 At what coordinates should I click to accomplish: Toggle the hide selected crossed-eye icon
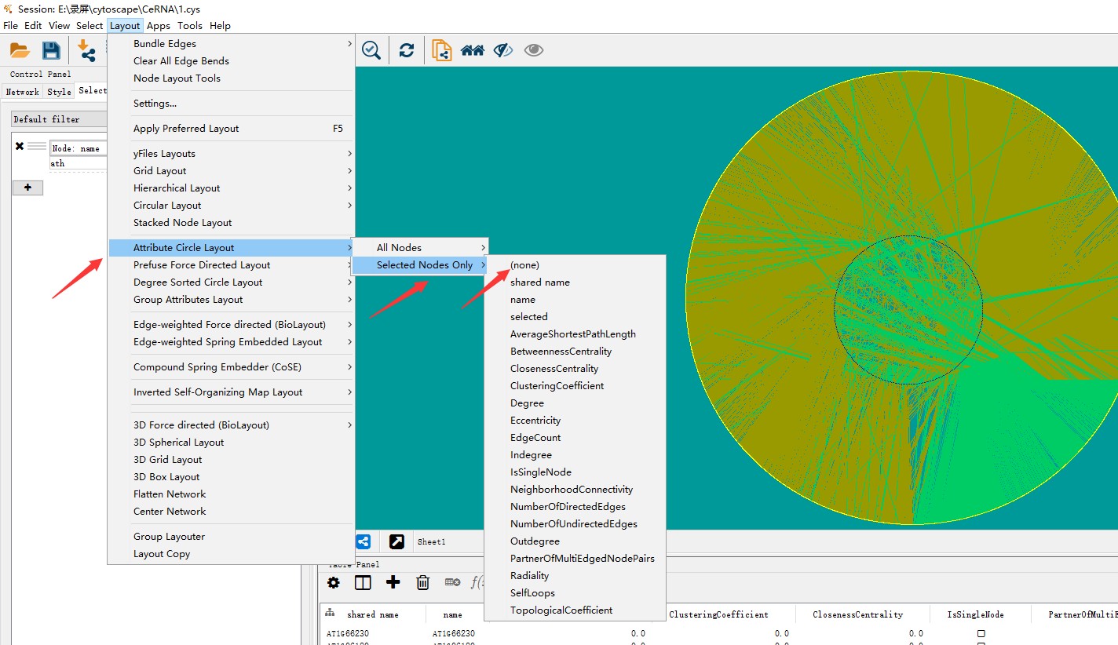502,51
